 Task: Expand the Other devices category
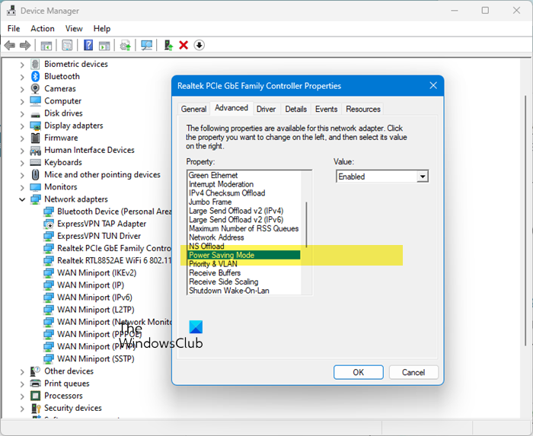[22, 371]
